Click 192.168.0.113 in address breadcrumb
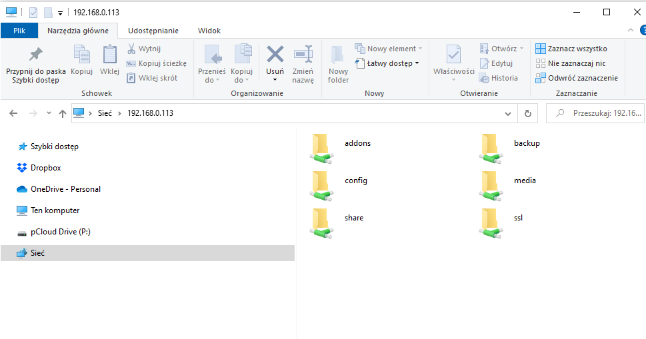The image size is (646, 339). [150, 113]
